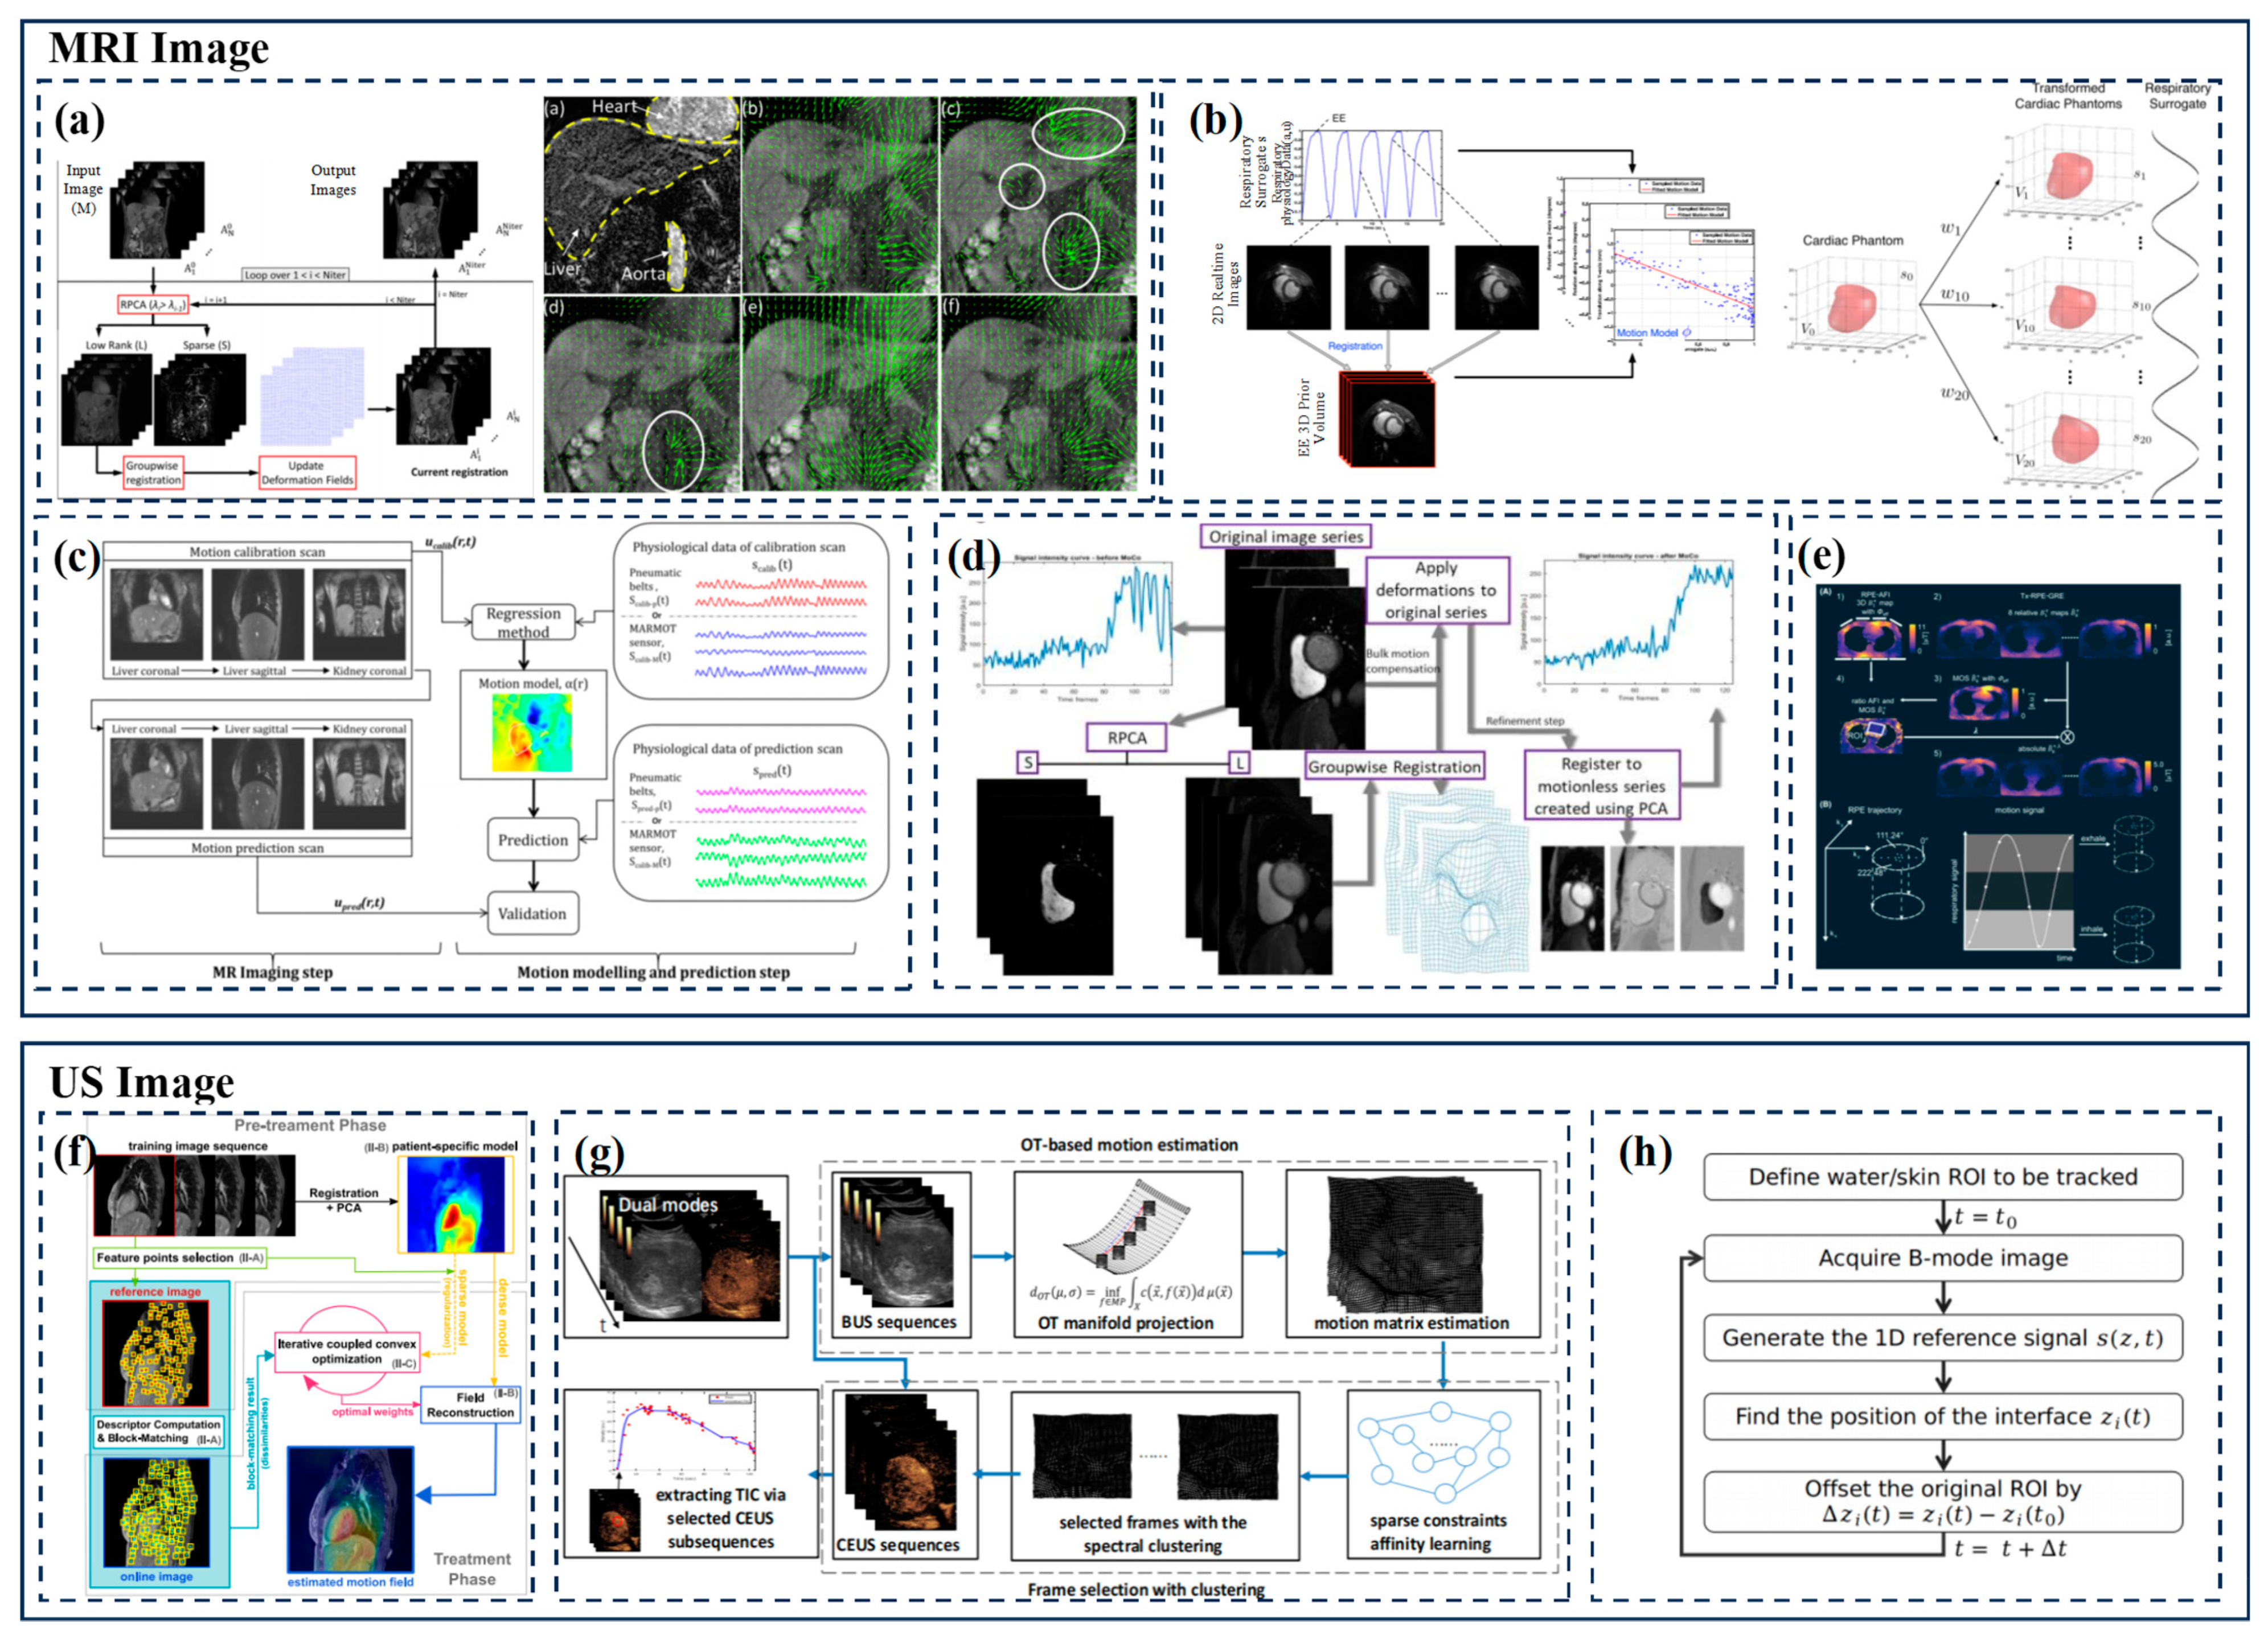The width and height of the screenshot is (2268, 1639).
Task: Click the RPCA red box in panel (a)
Action: (x=152, y=305)
